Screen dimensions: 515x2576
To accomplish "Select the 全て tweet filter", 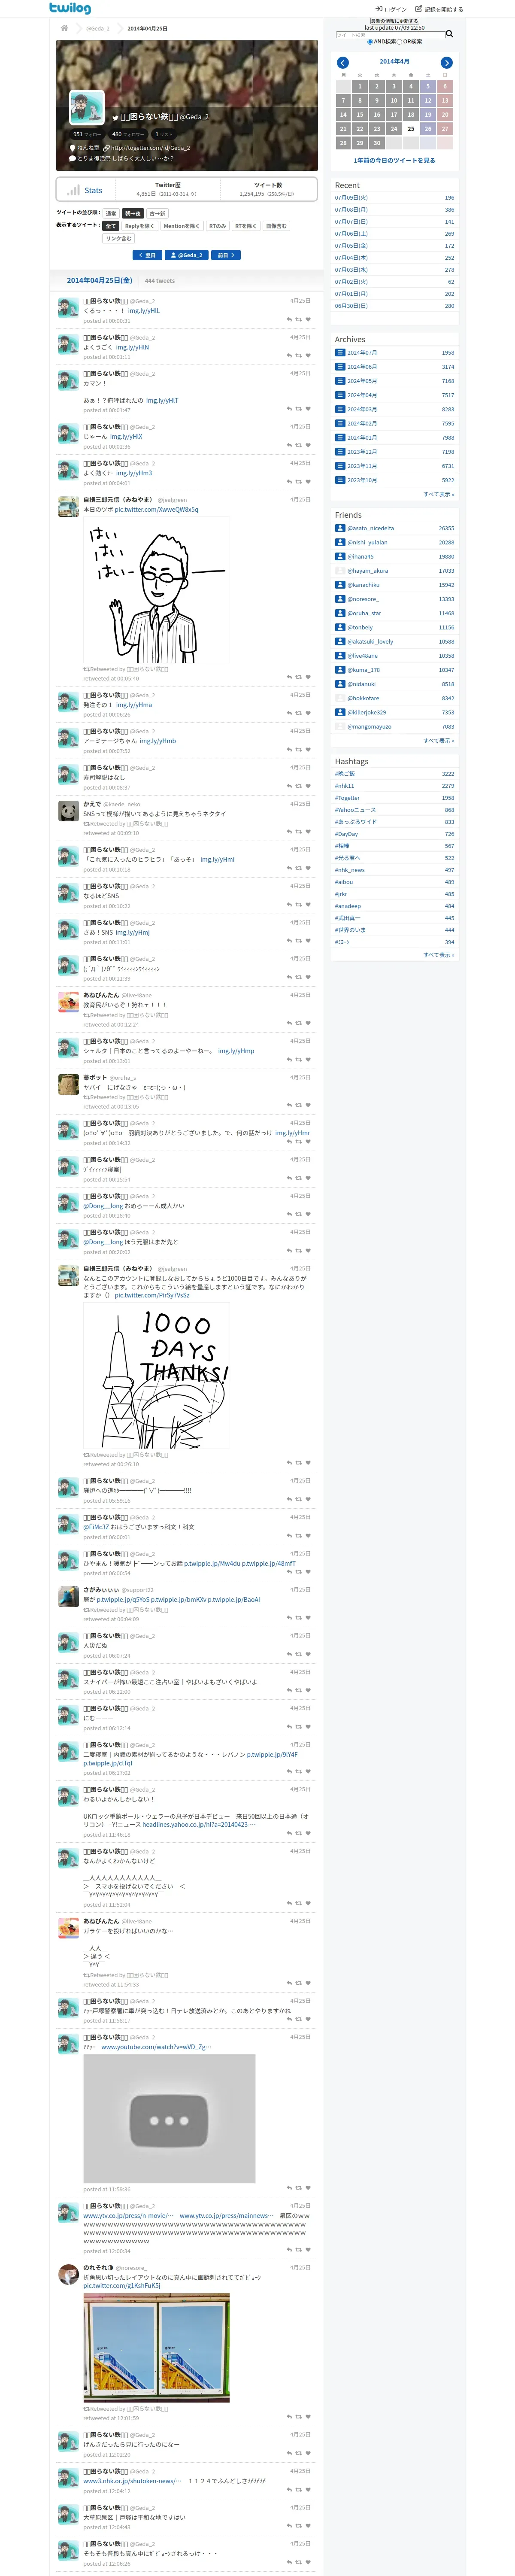I will click(x=111, y=226).
